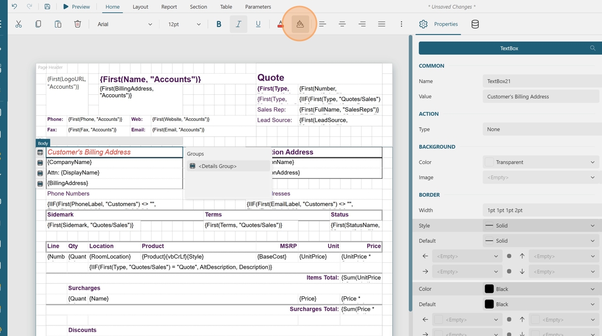Toggle Bold formatting
The height and width of the screenshot is (336, 602).
(x=219, y=24)
